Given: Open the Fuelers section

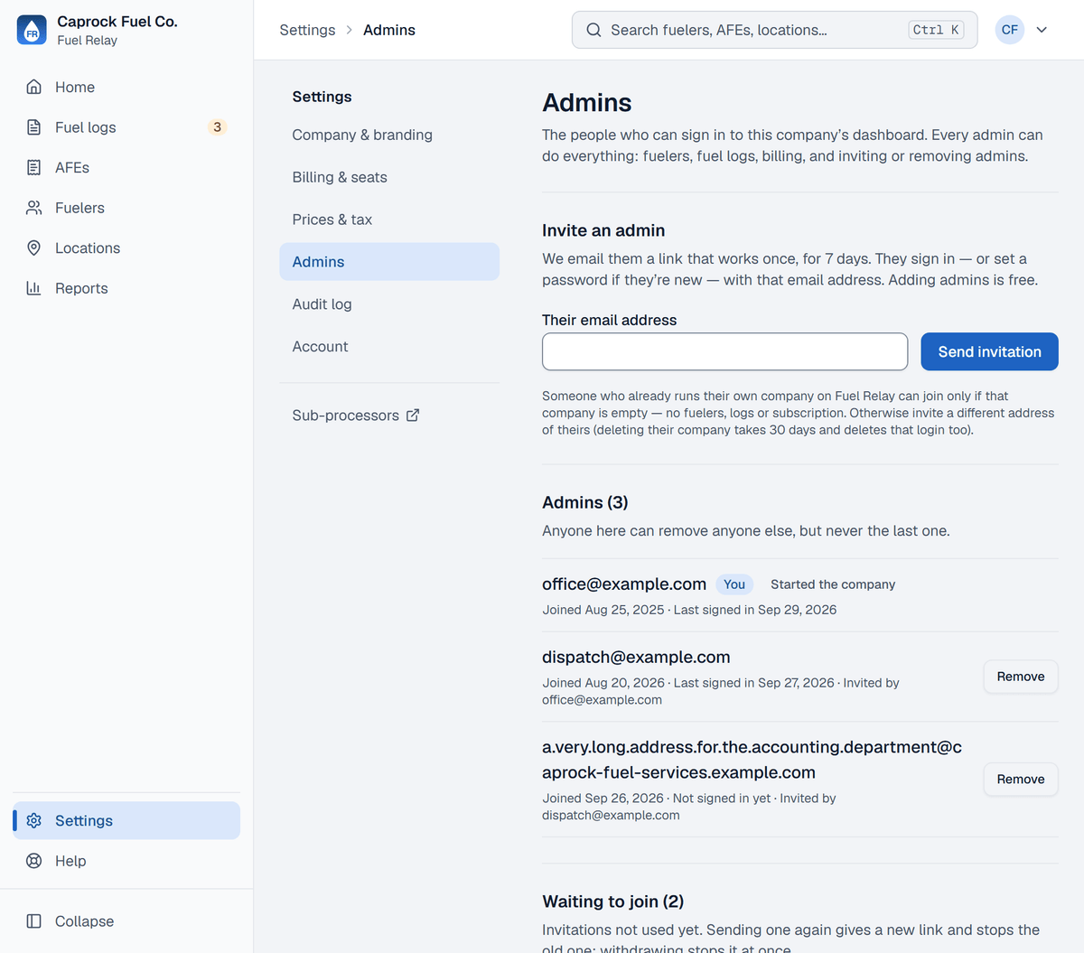Looking at the screenshot, I should (126, 208).
